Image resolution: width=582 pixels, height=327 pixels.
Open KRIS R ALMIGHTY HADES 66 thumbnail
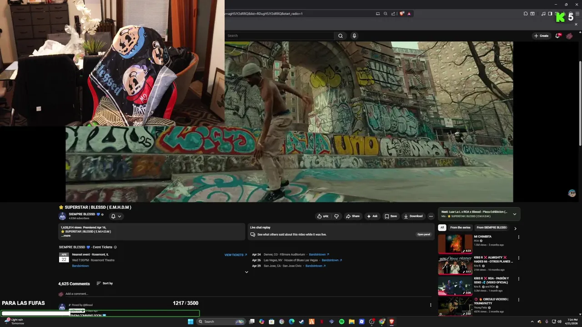click(x=455, y=265)
